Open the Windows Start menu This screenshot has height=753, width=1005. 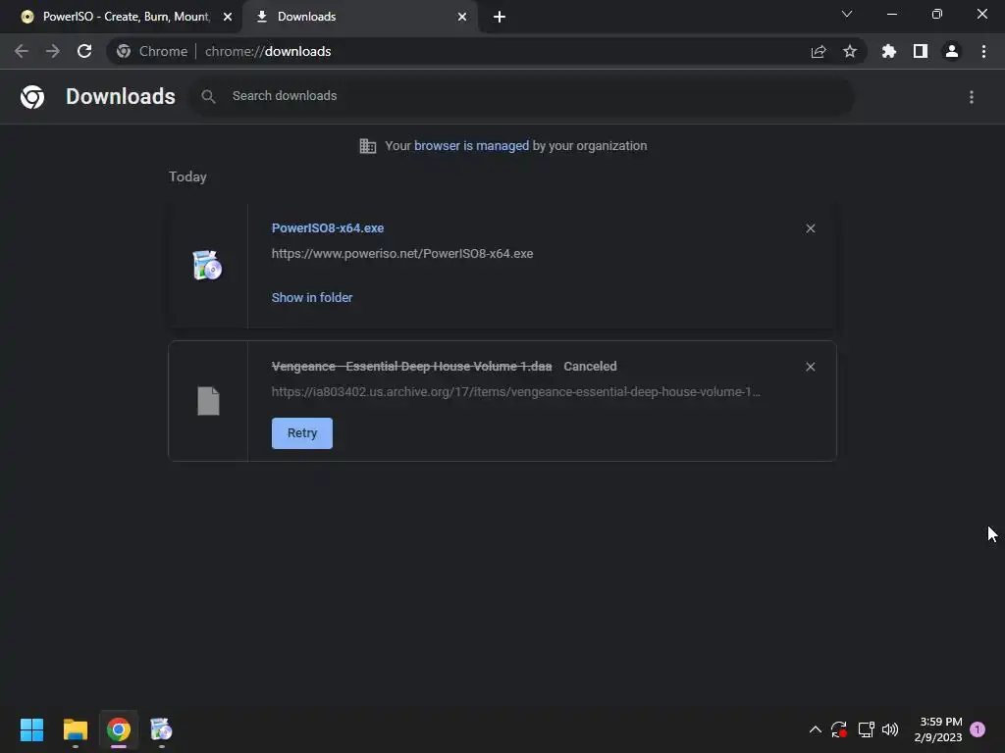[31, 729]
